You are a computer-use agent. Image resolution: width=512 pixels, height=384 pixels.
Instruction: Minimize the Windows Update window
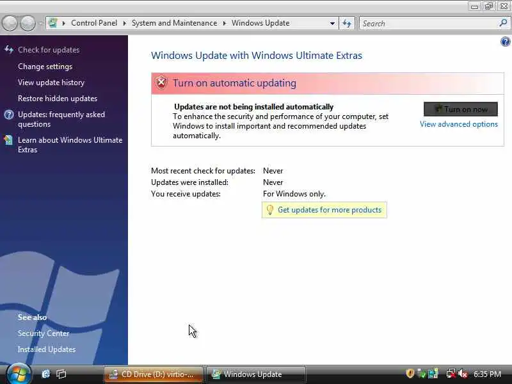click(x=474, y=6)
